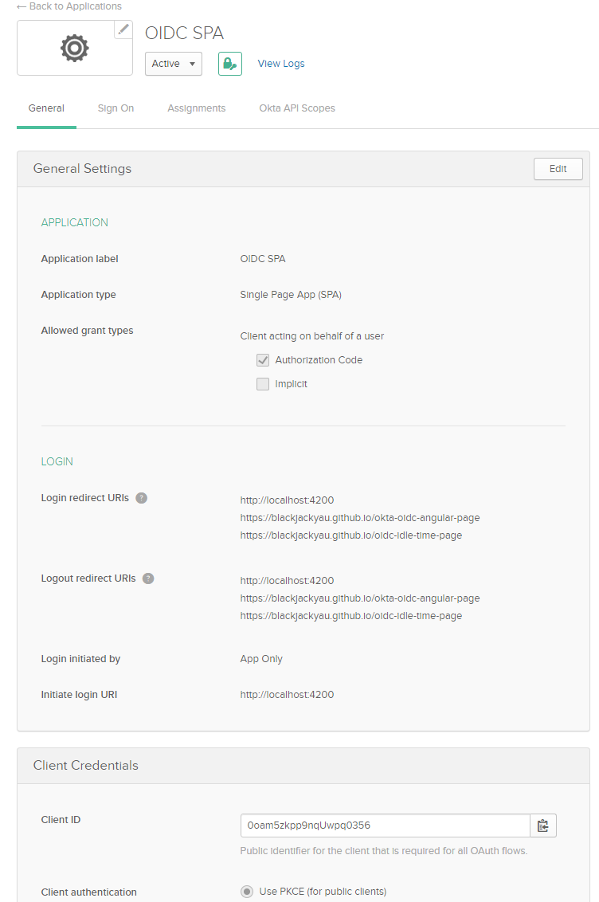
Task: Click the OIDC SPA page title
Action: click(x=184, y=33)
